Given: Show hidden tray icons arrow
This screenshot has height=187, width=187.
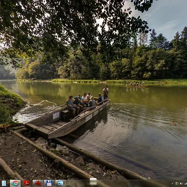Looking at the screenshot, I should 172,184.
